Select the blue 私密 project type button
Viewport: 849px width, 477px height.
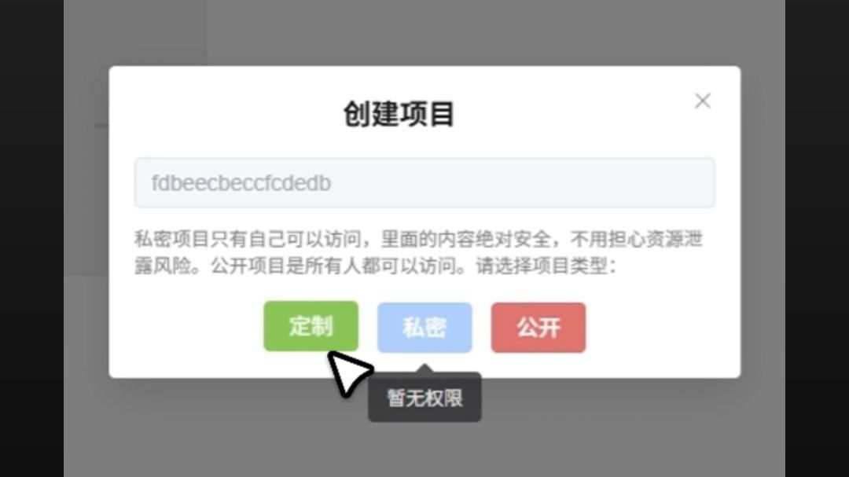point(424,328)
